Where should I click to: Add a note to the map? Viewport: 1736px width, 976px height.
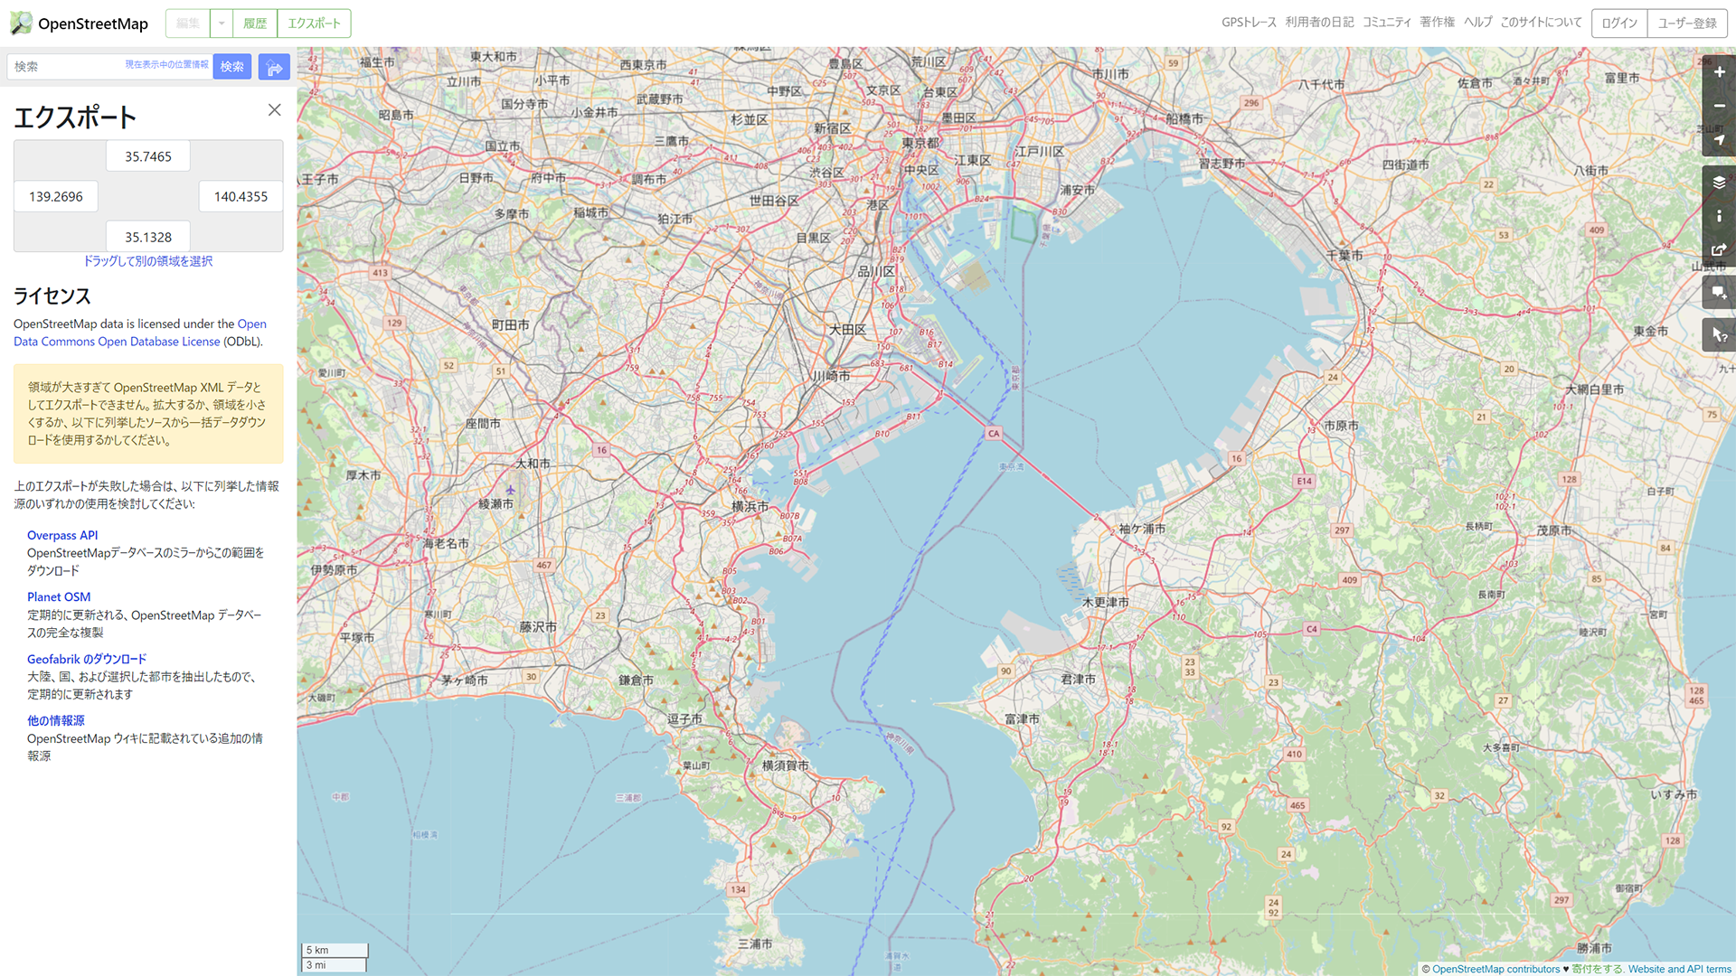[1719, 293]
